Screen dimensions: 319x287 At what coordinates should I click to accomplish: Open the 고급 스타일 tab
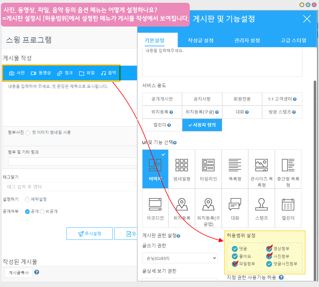[x=293, y=40]
